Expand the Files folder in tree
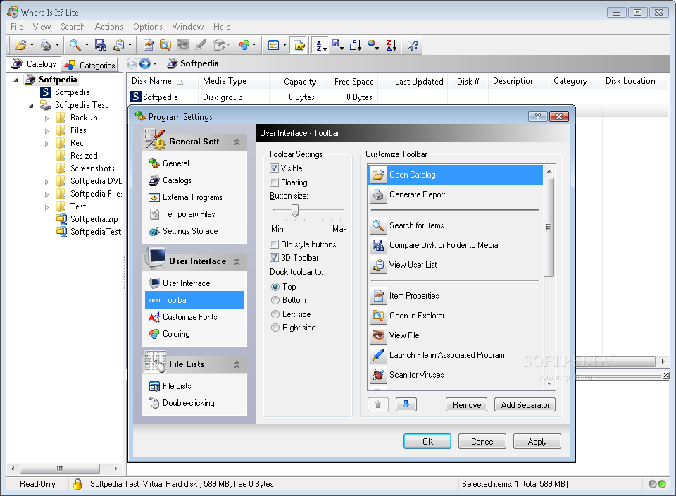The height and width of the screenshot is (496, 676). click(47, 130)
